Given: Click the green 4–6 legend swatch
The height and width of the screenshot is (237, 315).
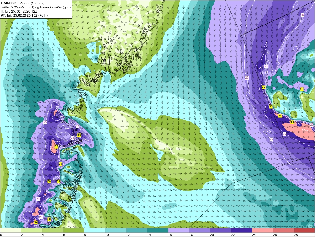Looking at the screenshot, I should (x=52, y=230).
